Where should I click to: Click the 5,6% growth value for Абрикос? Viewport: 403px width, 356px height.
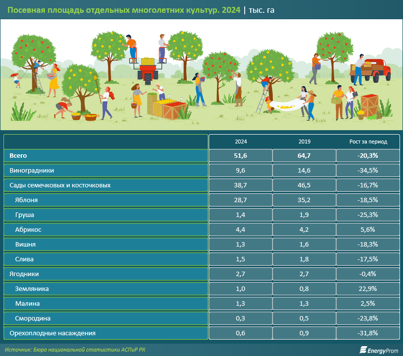click(x=368, y=229)
